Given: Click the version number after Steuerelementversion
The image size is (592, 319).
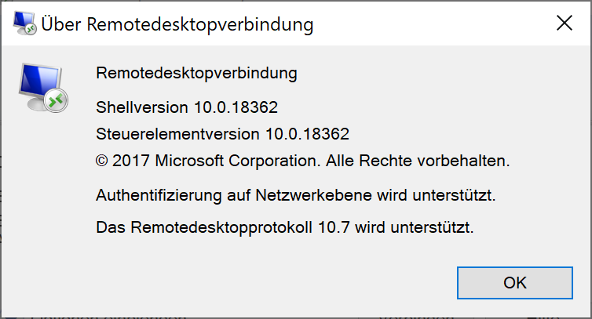Looking at the screenshot, I should tap(307, 134).
